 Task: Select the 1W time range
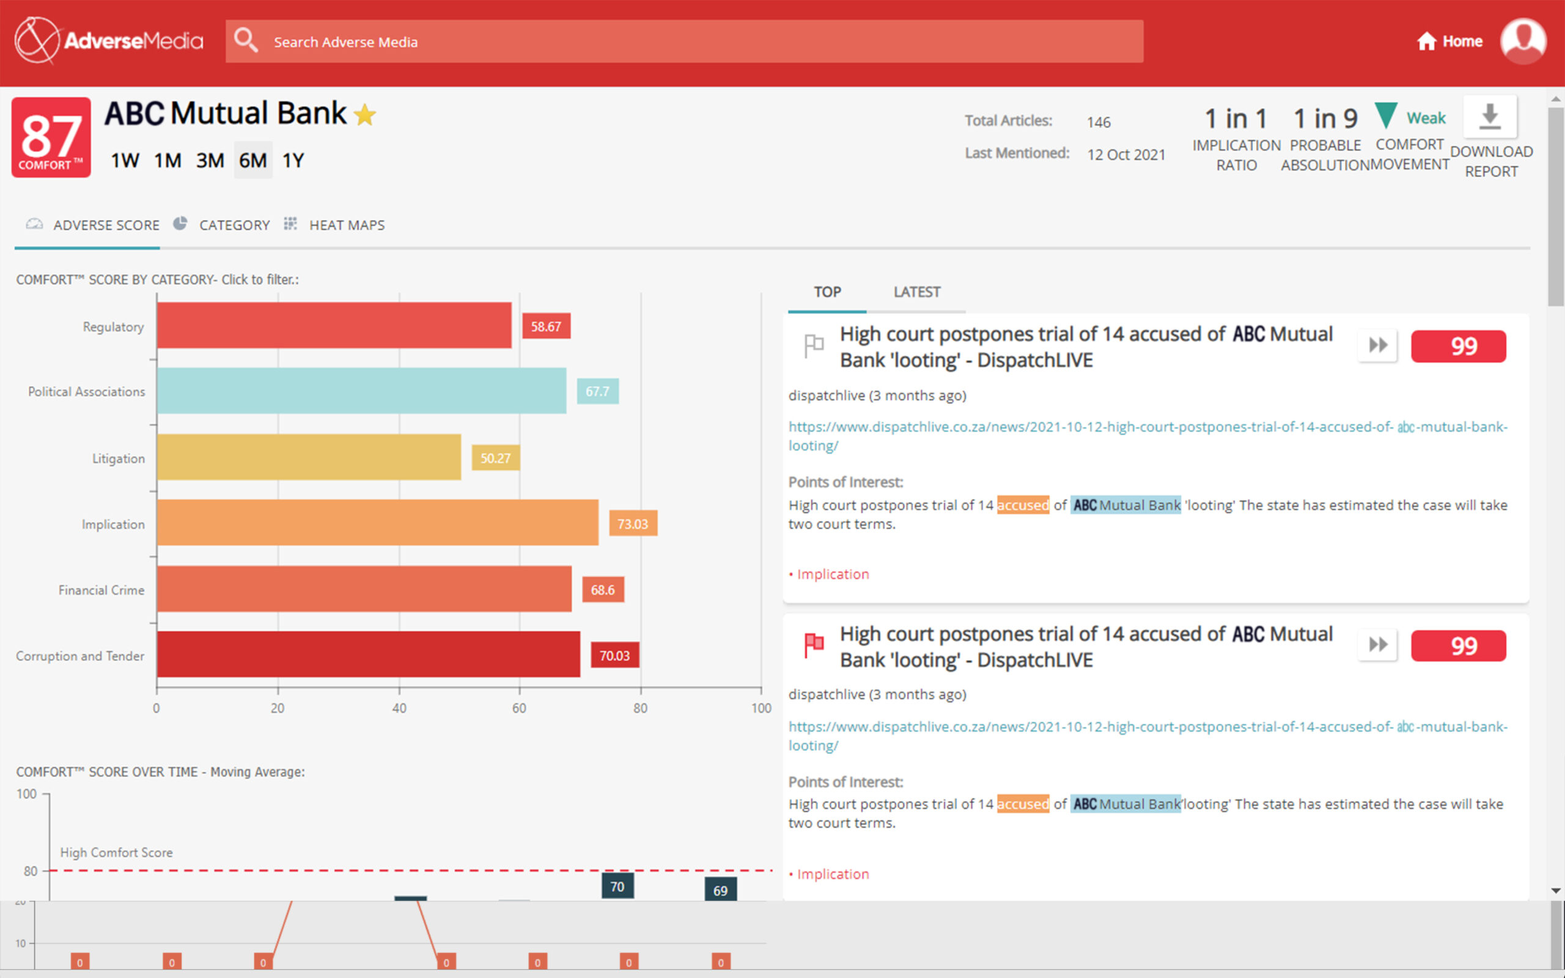click(x=125, y=160)
